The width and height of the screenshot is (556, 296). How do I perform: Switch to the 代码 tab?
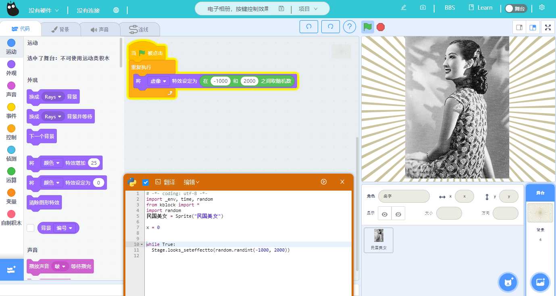pyautogui.click(x=21, y=29)
